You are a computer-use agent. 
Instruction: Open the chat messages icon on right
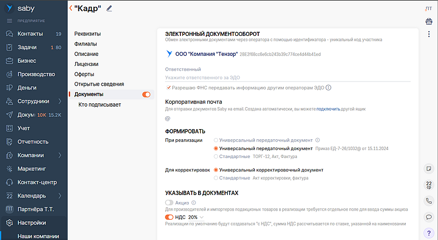pos(428,217)
